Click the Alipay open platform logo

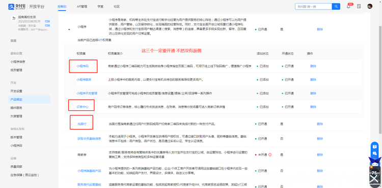tap(26, 7)
